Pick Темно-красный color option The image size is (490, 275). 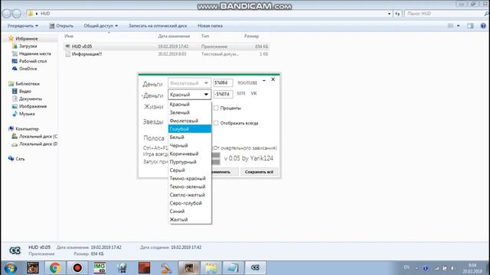pos(190,178)
